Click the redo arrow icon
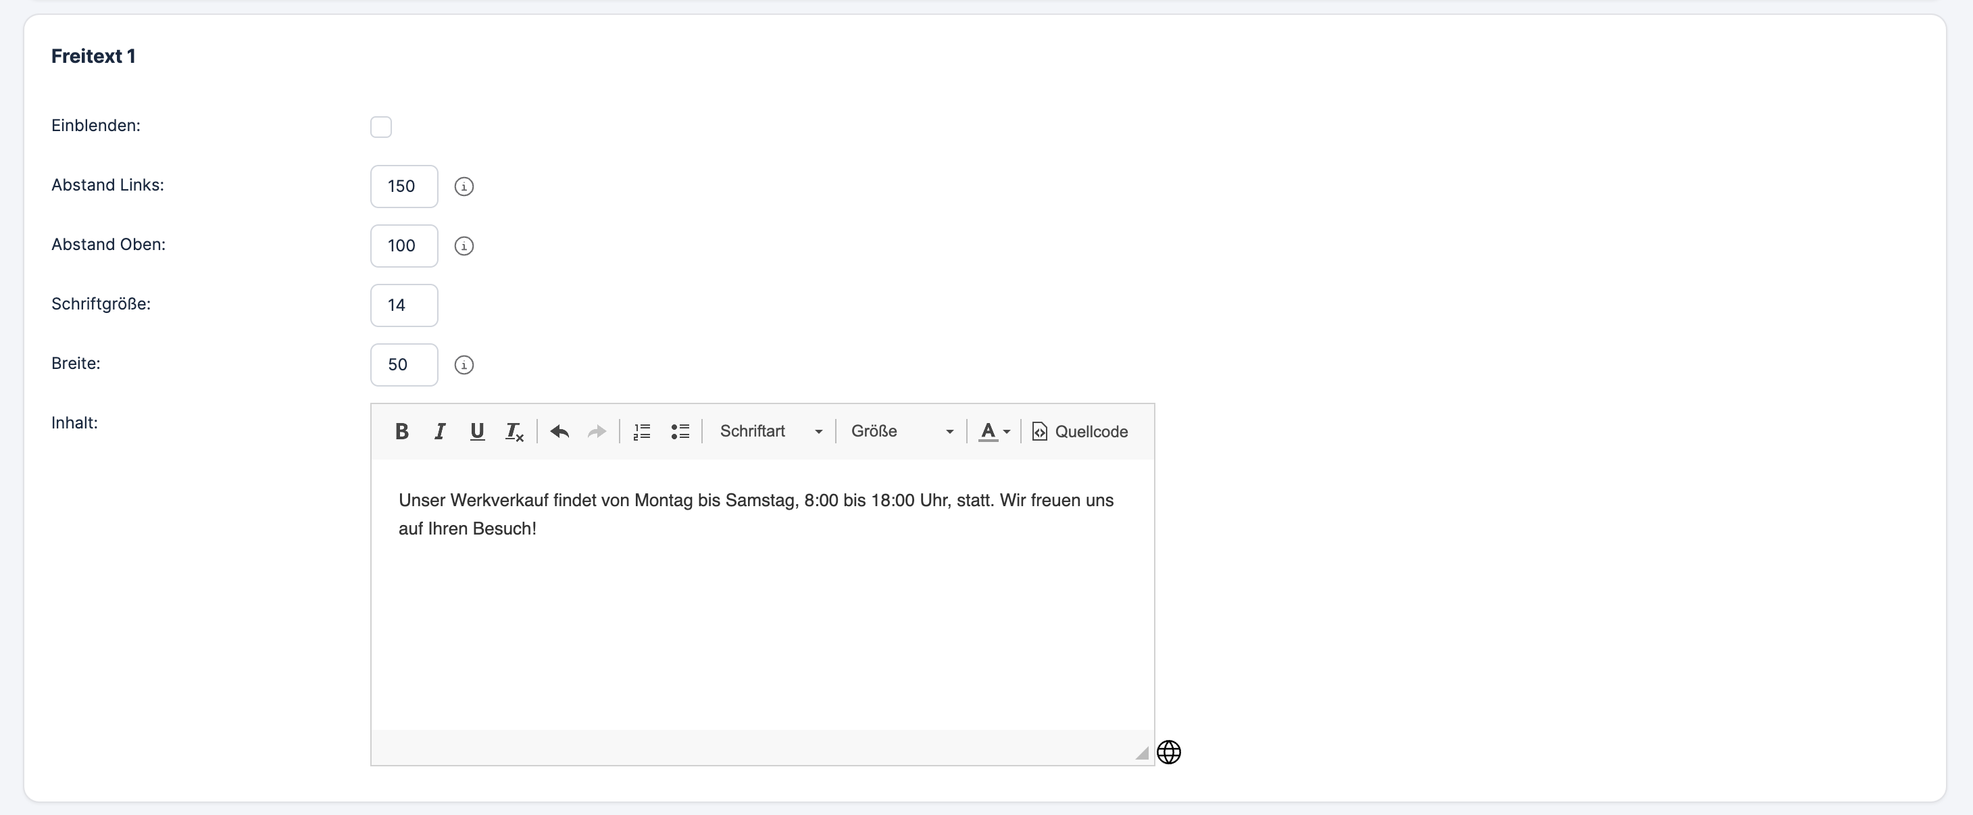 pos(597,432)
